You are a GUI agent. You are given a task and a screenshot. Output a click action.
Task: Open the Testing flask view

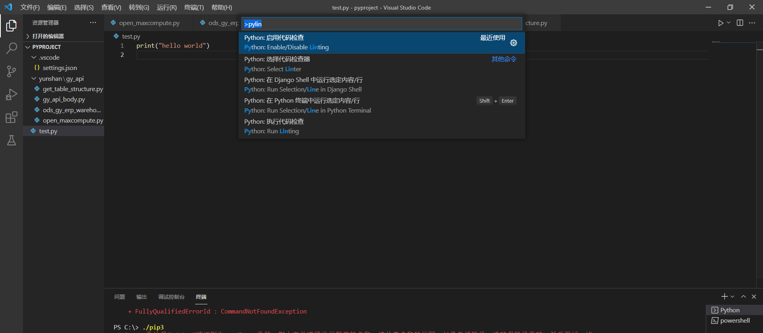point(12,140)
